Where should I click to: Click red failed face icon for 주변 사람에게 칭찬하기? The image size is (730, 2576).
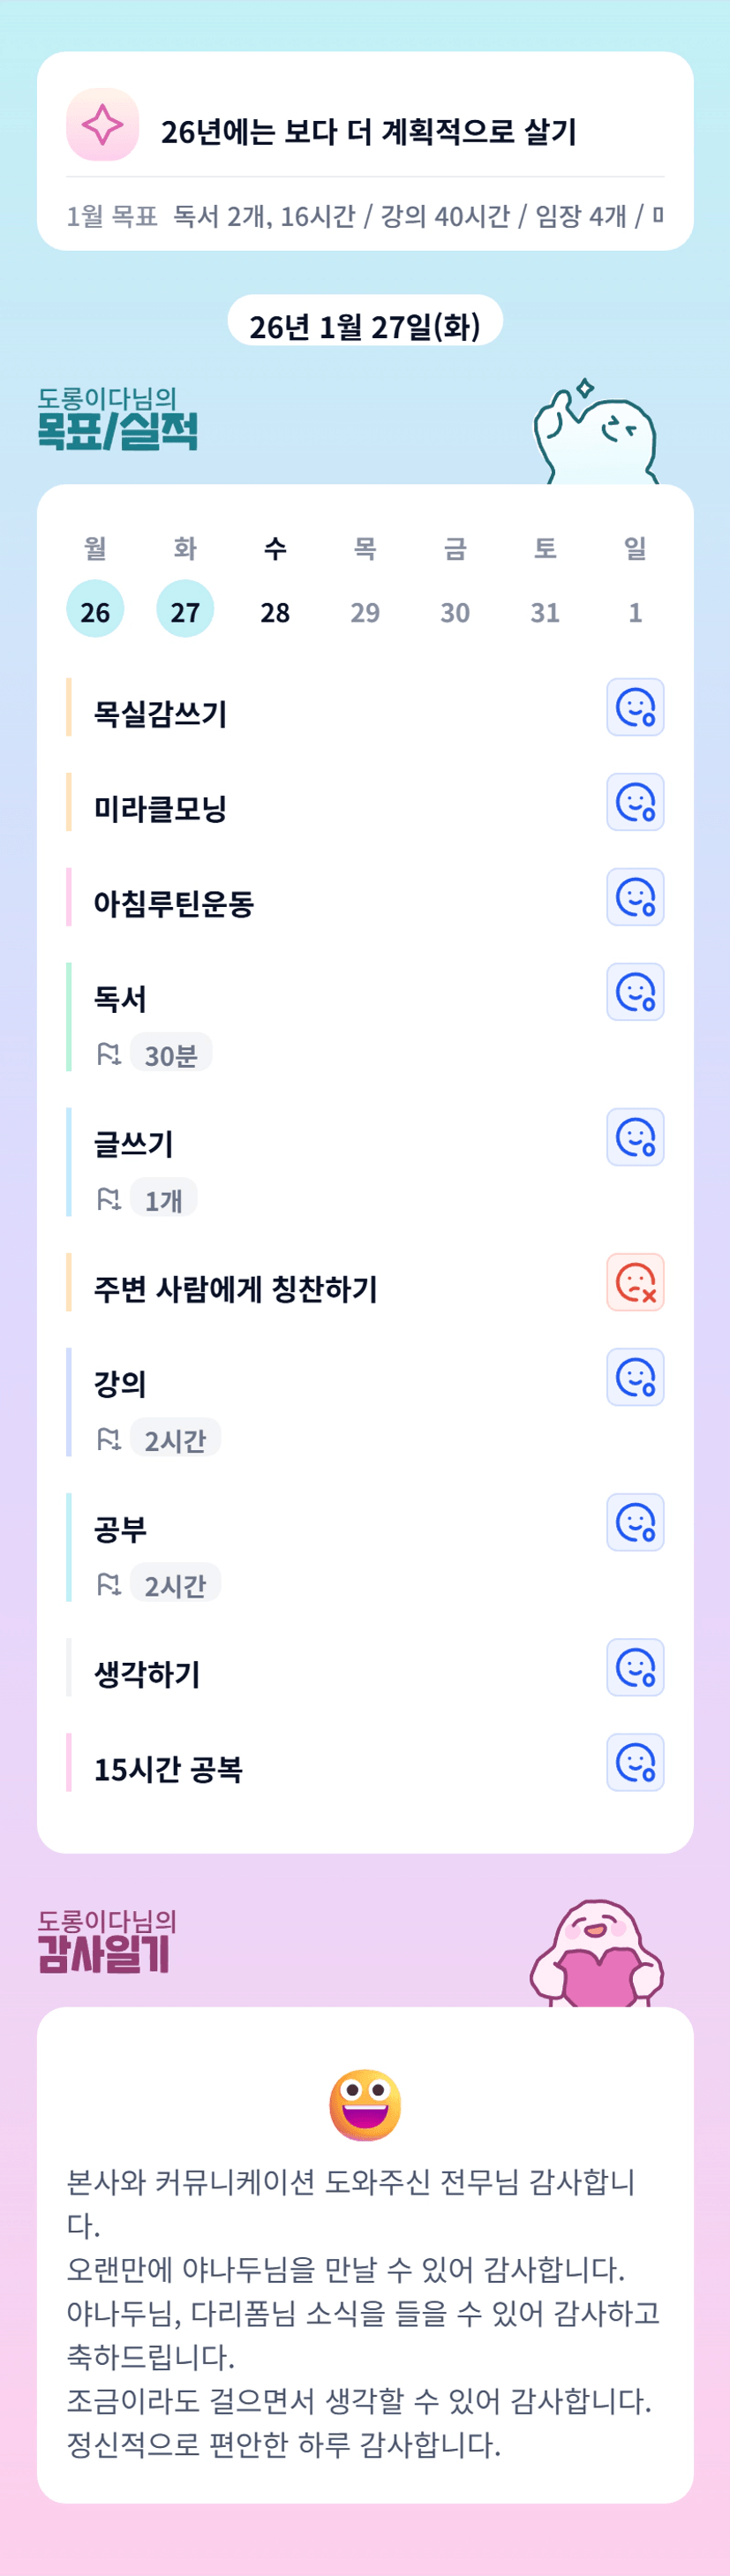click(635, 1283)
